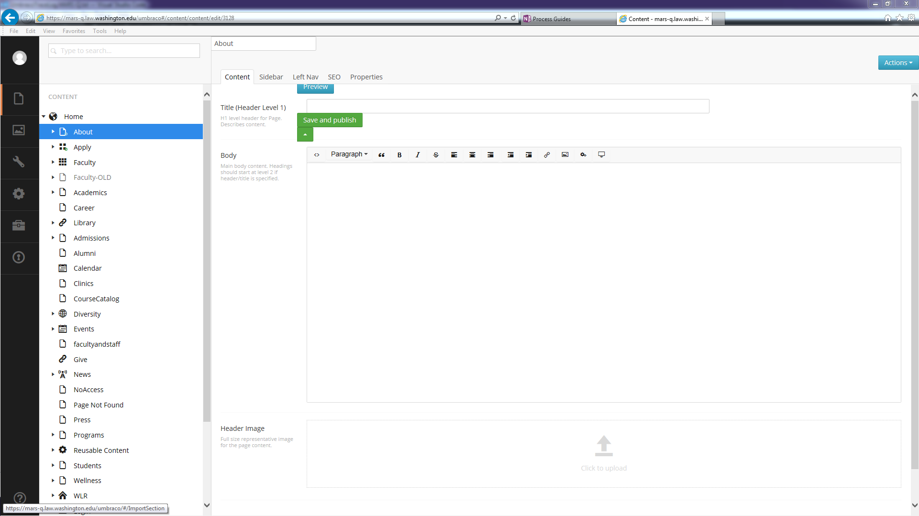Viewport: 919px width, 516px height.
Task: Expand the Reusable Content node
Action: pyautogui.click(x=53, y=450)
